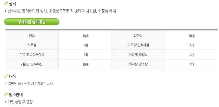219x107 pixels.
Task: Click the 세면장 및 목욕실 cell
Action: 32,64
